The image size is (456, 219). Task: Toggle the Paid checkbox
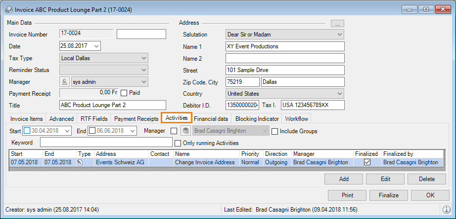124,93
